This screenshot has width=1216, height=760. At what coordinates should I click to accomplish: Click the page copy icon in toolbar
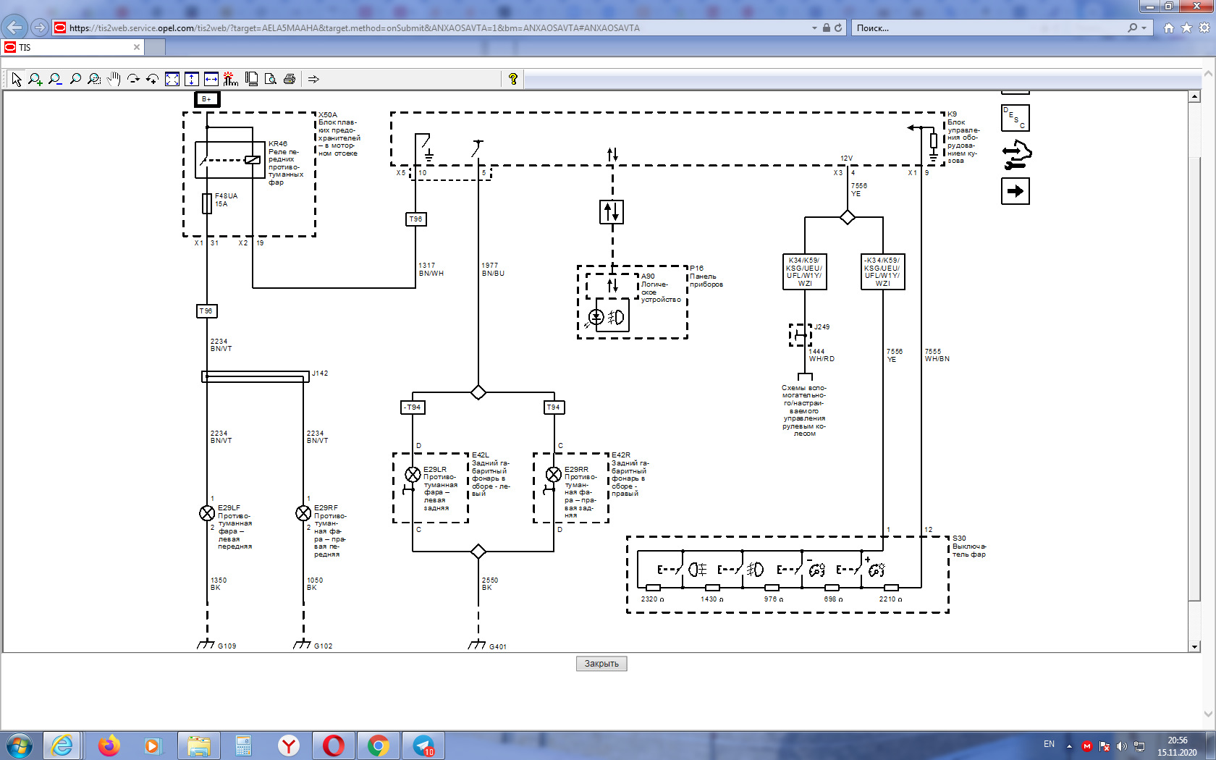(x=251, y=79)
